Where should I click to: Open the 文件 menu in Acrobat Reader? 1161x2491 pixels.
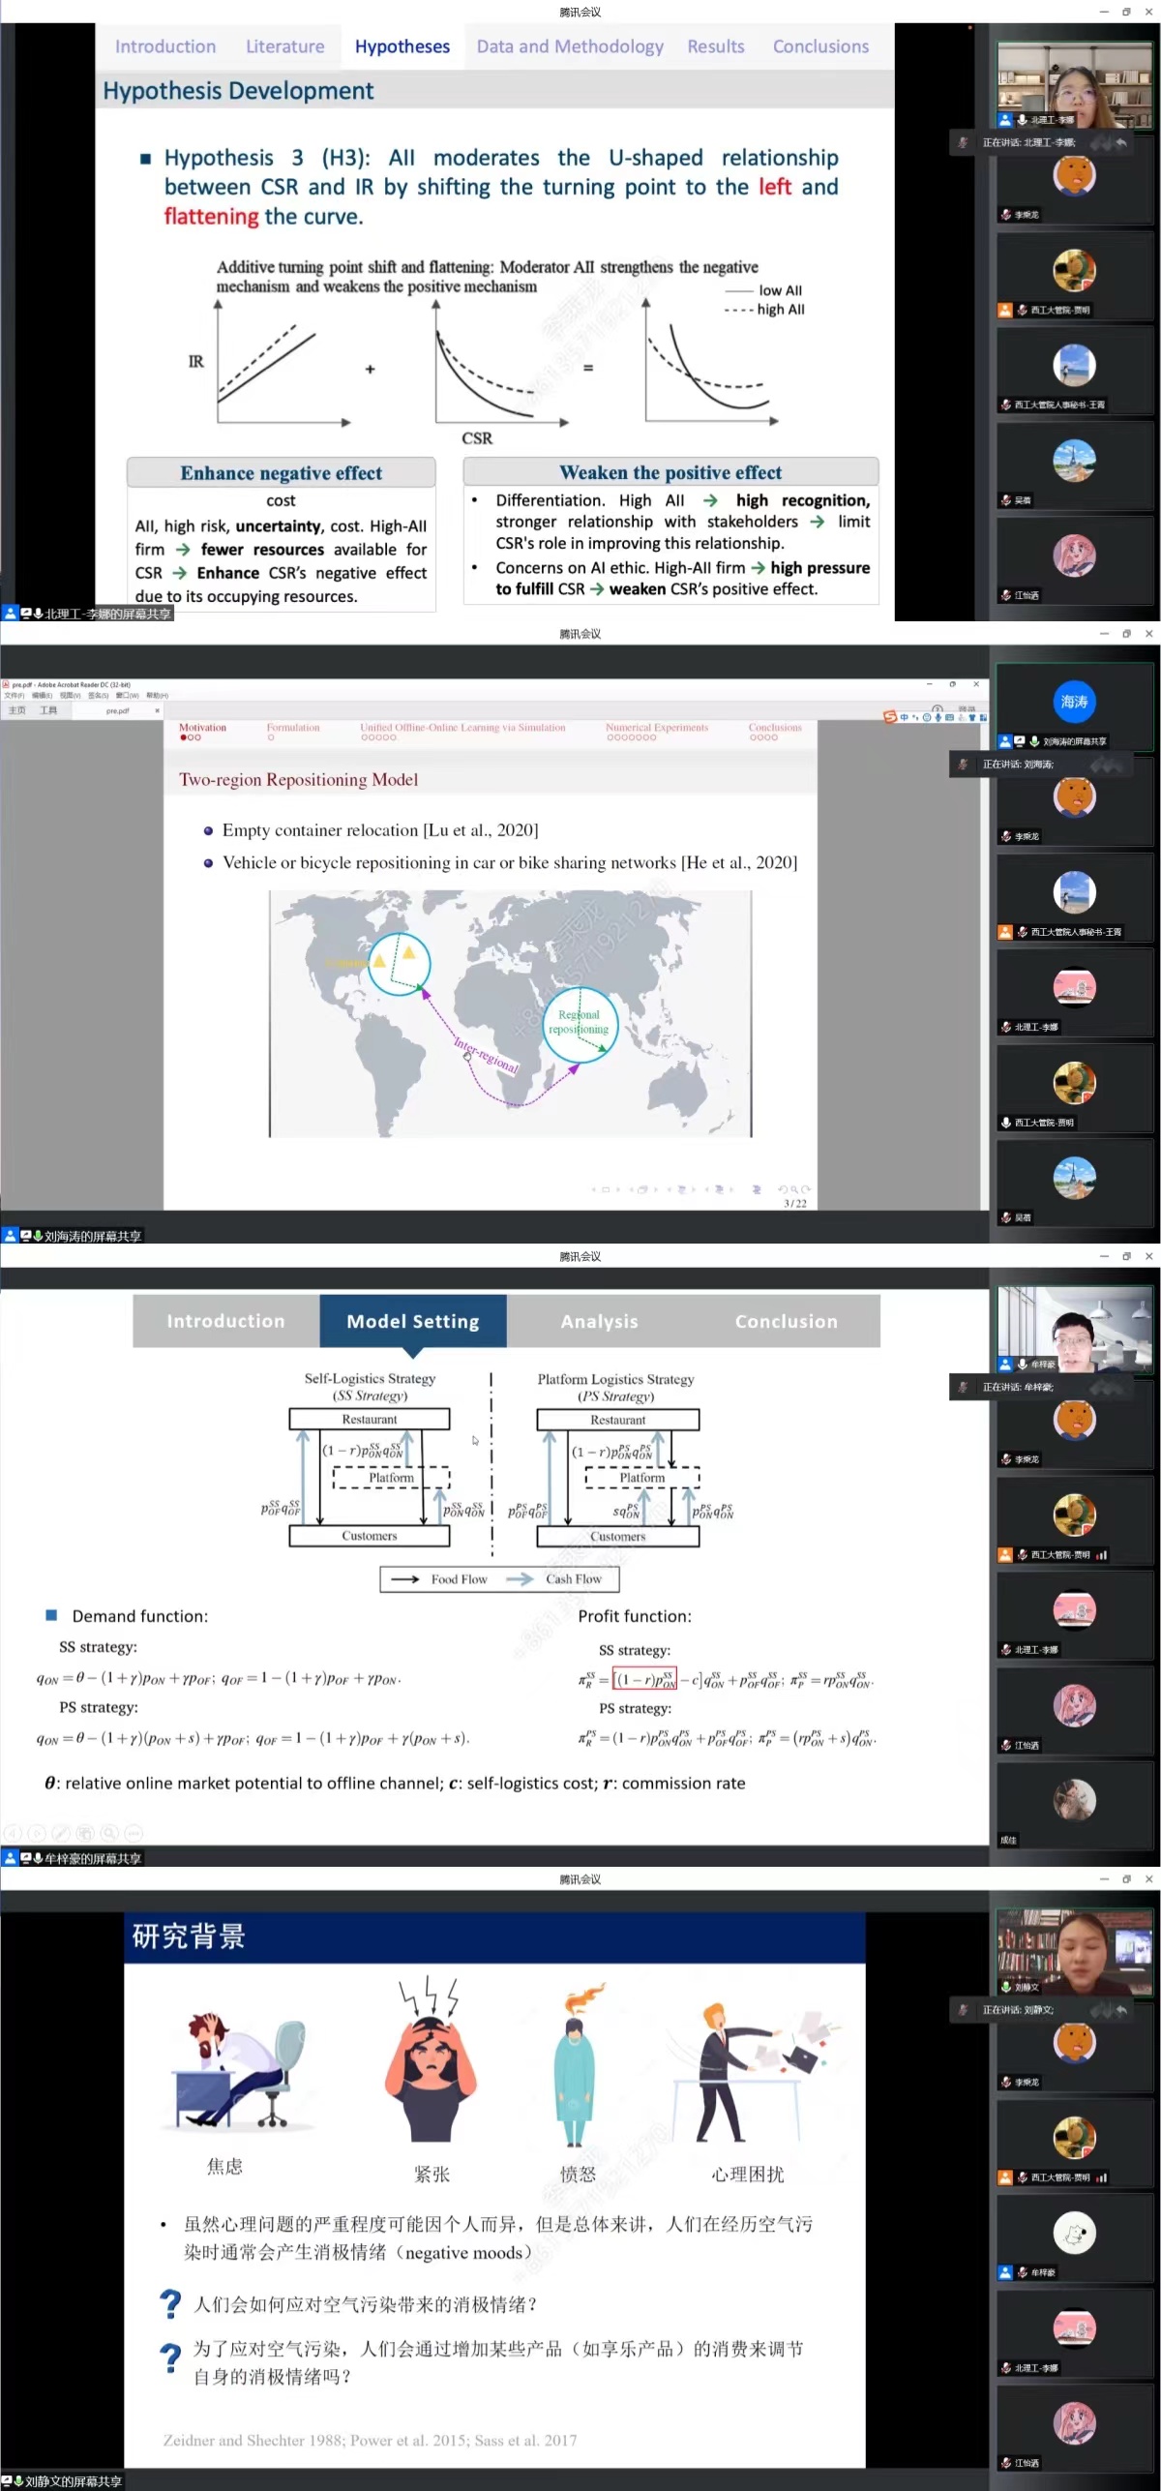[14, 696]
